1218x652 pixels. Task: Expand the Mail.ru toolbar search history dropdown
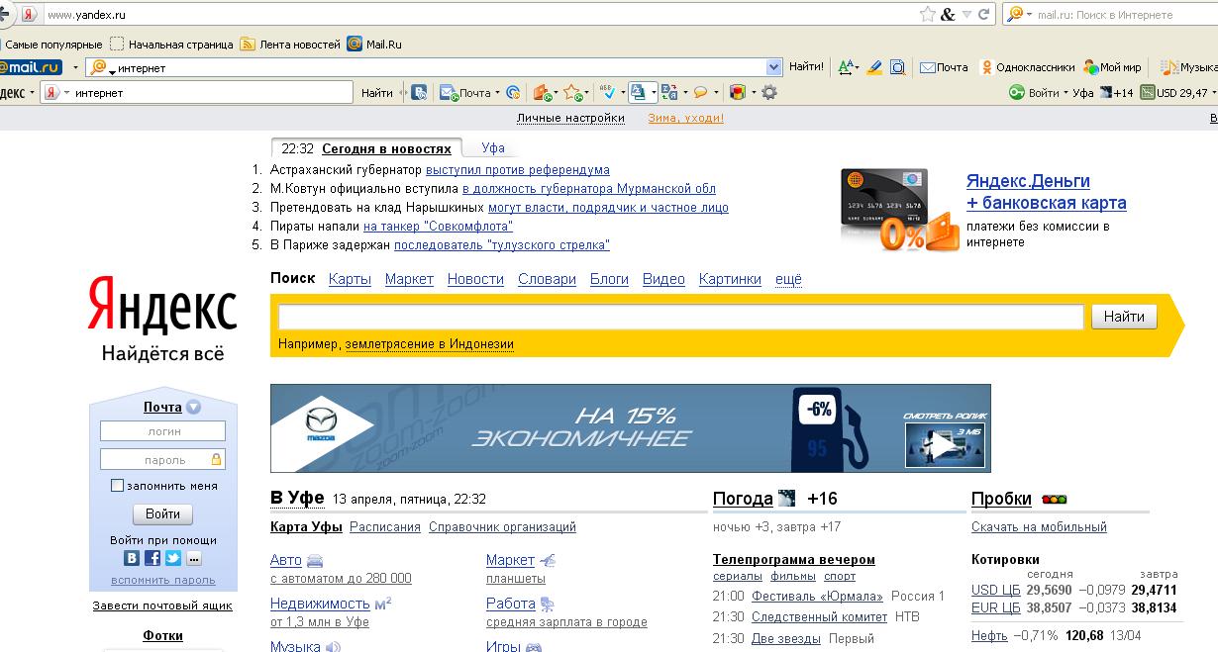coord(774,67)
